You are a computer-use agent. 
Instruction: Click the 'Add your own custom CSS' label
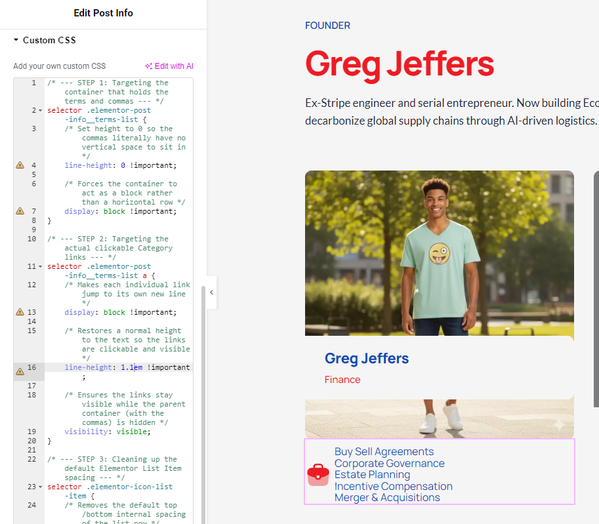(59, 66)
